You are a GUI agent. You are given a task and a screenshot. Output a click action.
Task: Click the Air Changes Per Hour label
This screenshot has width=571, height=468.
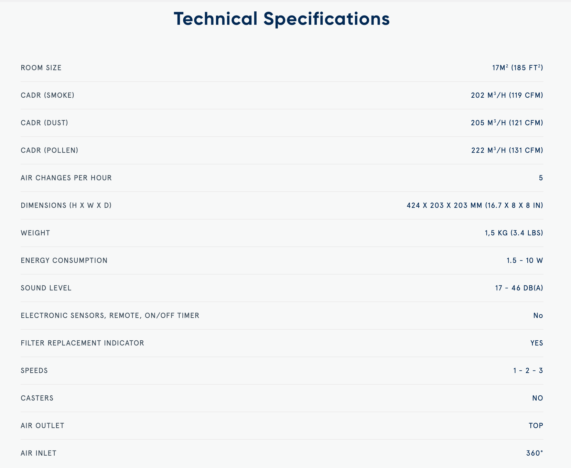(x=66, y=178)
